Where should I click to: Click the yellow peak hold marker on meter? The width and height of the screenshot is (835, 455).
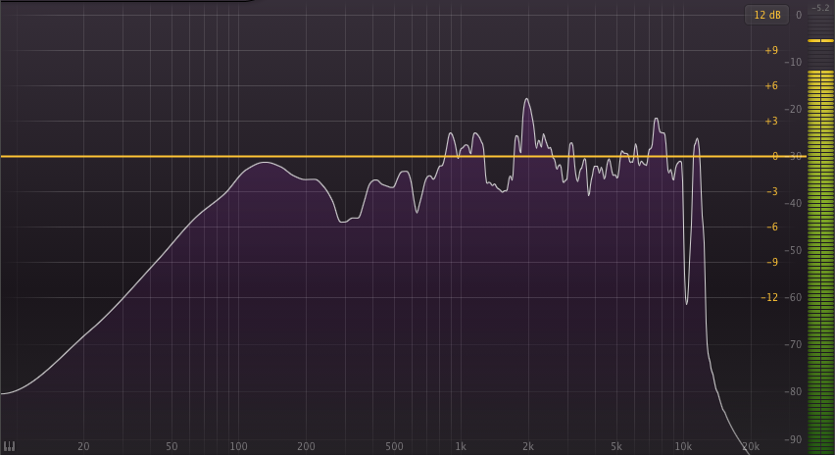click(820, 40)
